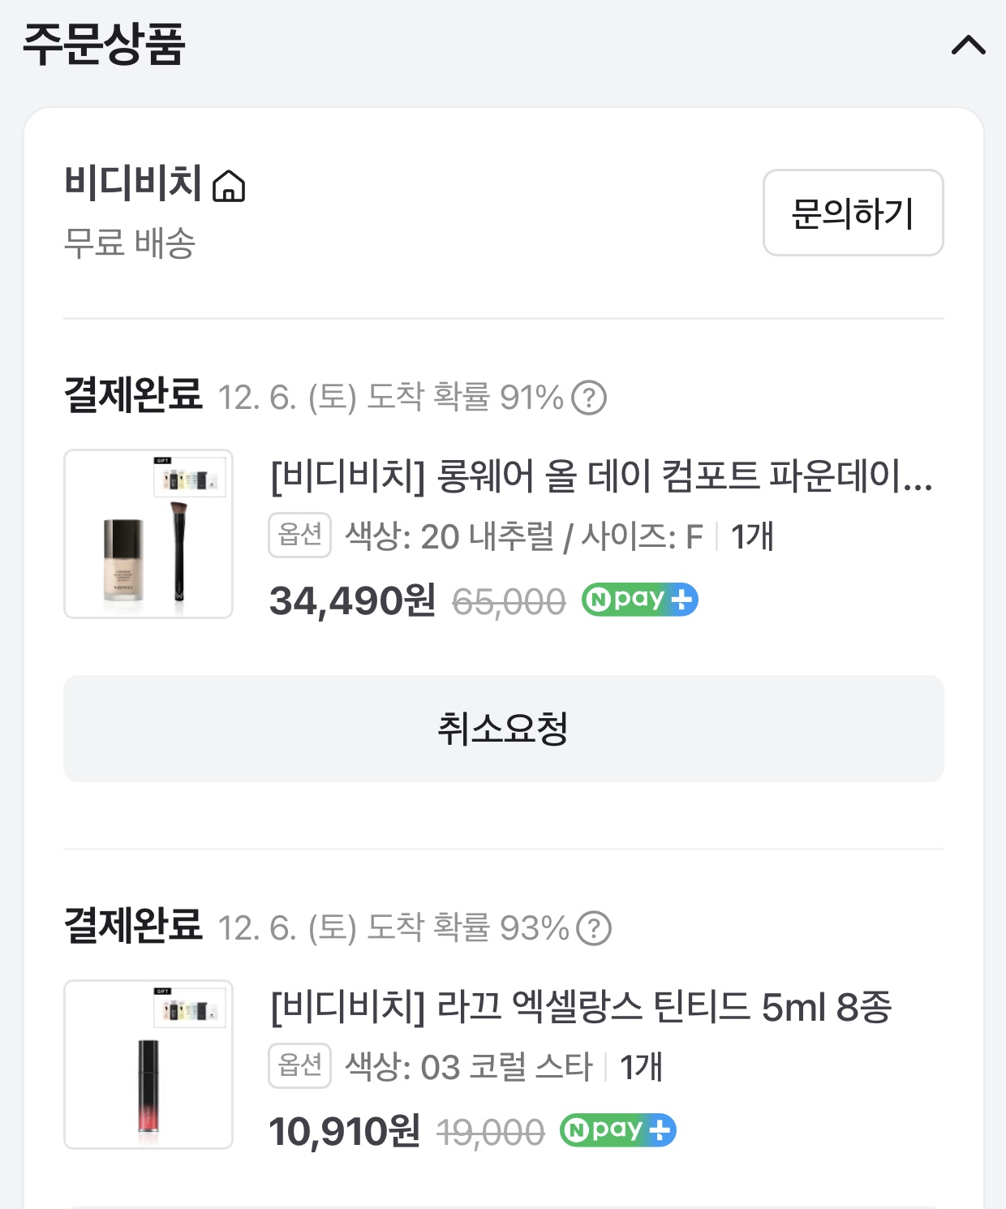Click the first 결제완료 status label
This screenshot has height=1209, width=1006.
point(133,395)
